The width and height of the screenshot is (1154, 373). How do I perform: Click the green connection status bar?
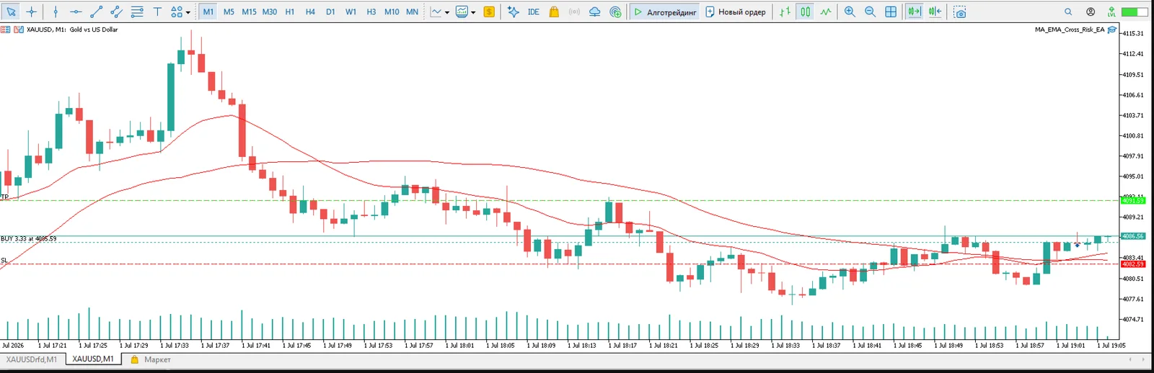click(1135, 12)
